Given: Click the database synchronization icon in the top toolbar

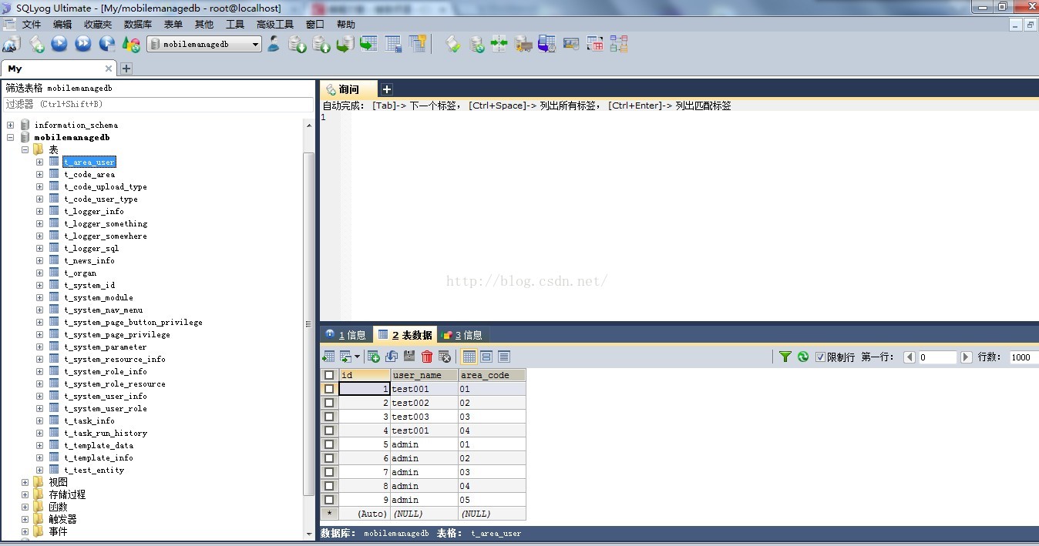Looking at the screenshot, I should [x=478, y=44].
